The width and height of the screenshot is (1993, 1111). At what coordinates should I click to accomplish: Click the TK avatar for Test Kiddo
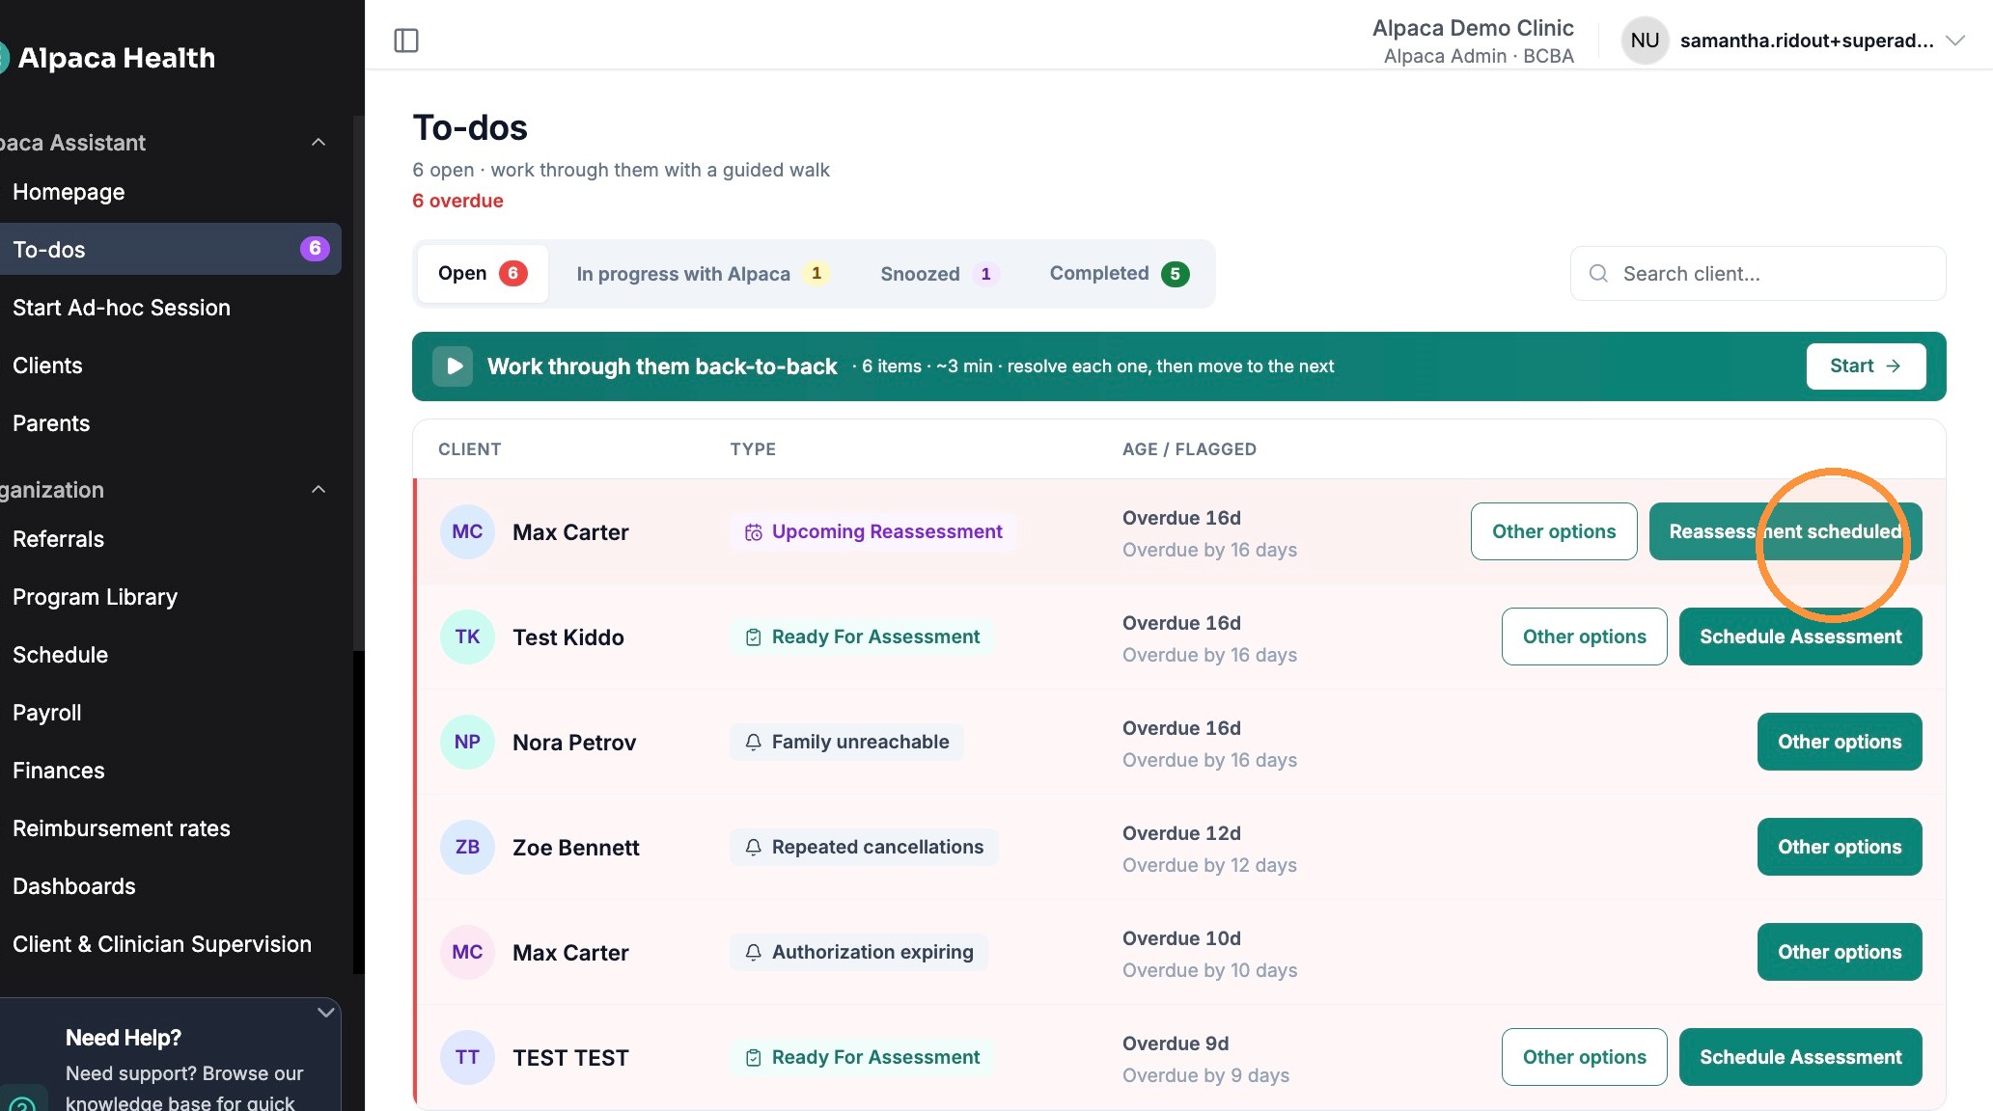point(467,637)
